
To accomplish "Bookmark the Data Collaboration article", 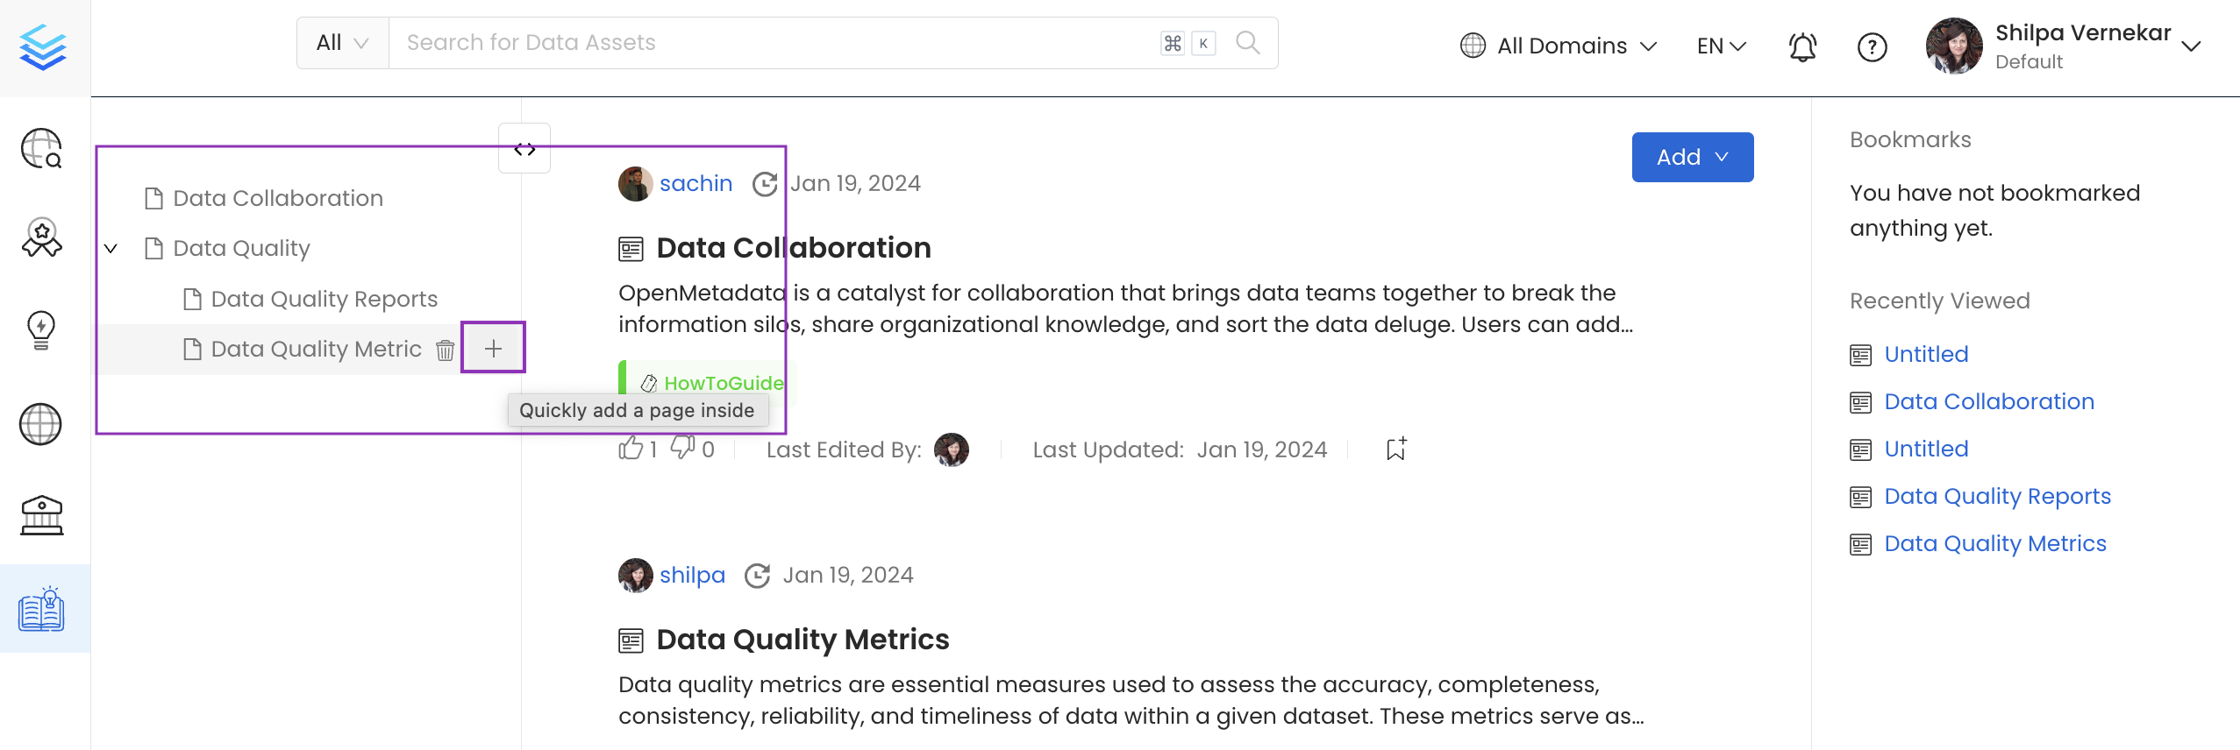I will 1395,449.
